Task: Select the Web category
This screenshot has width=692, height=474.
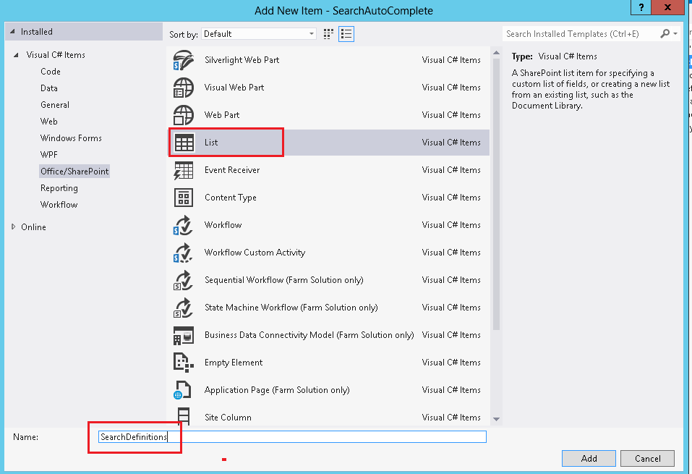Action: coord(49,122)
